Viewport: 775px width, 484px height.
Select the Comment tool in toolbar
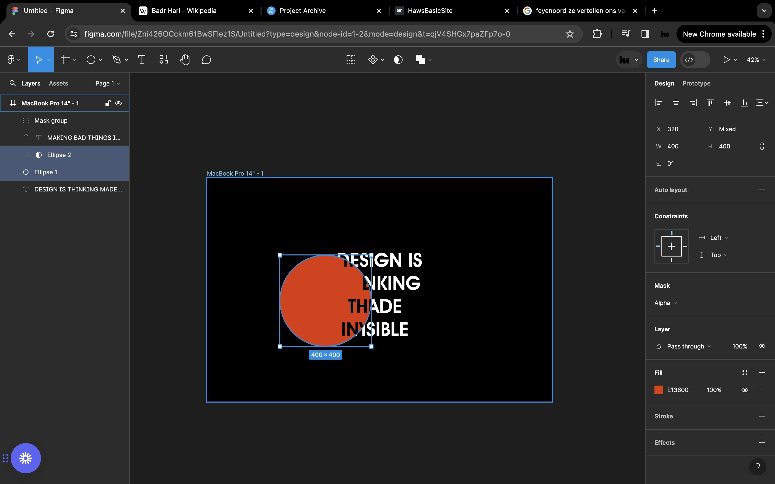click(x=206, y=60)
